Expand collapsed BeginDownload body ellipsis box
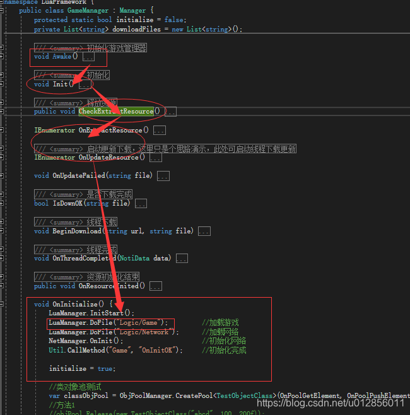Screen dimensions: 410x415 tap(204, 231)
